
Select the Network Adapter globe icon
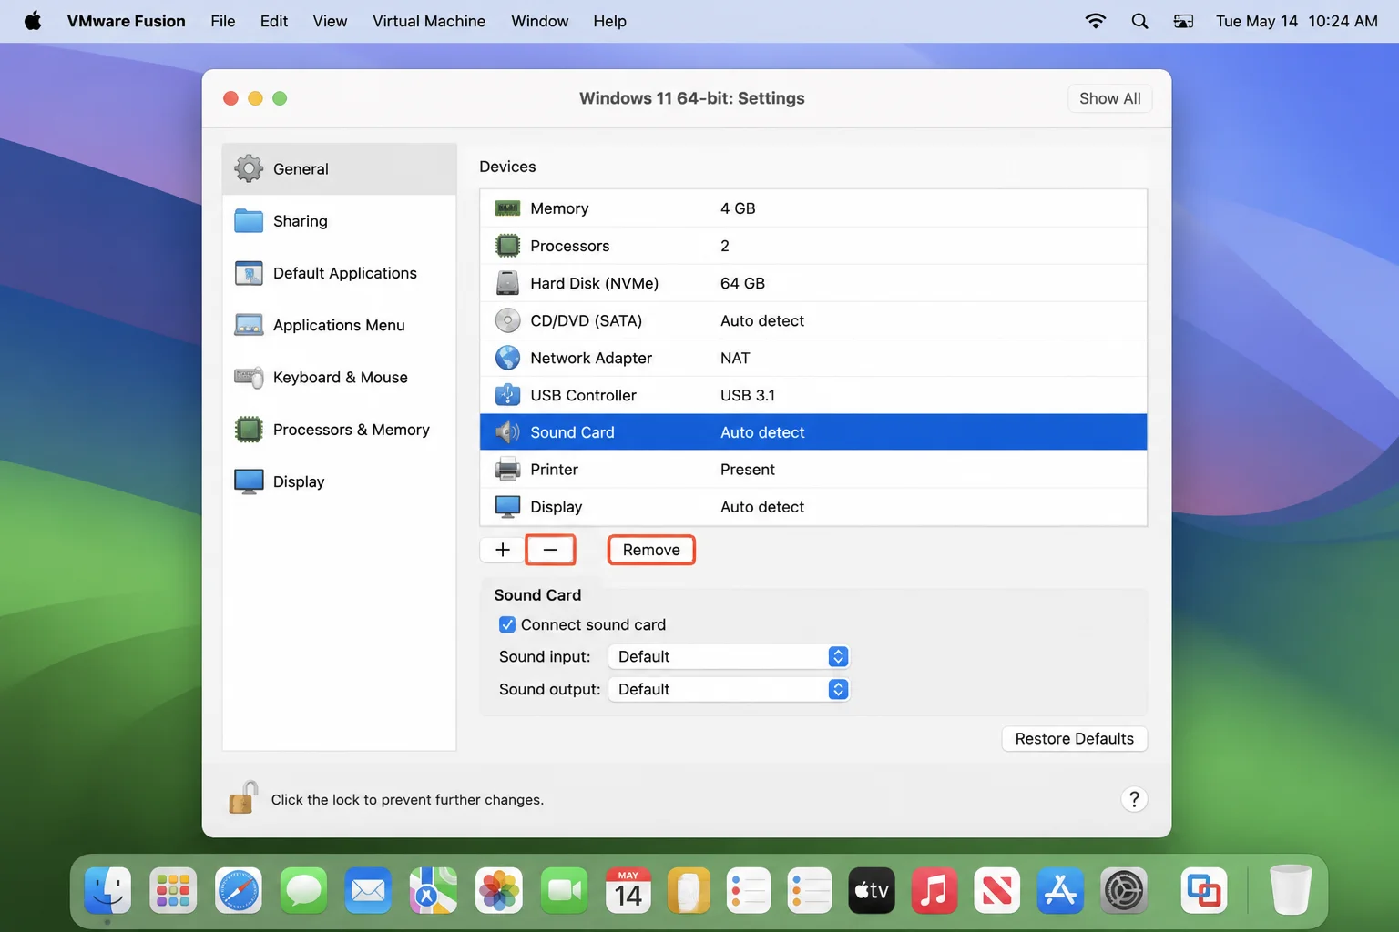[507, 358]
